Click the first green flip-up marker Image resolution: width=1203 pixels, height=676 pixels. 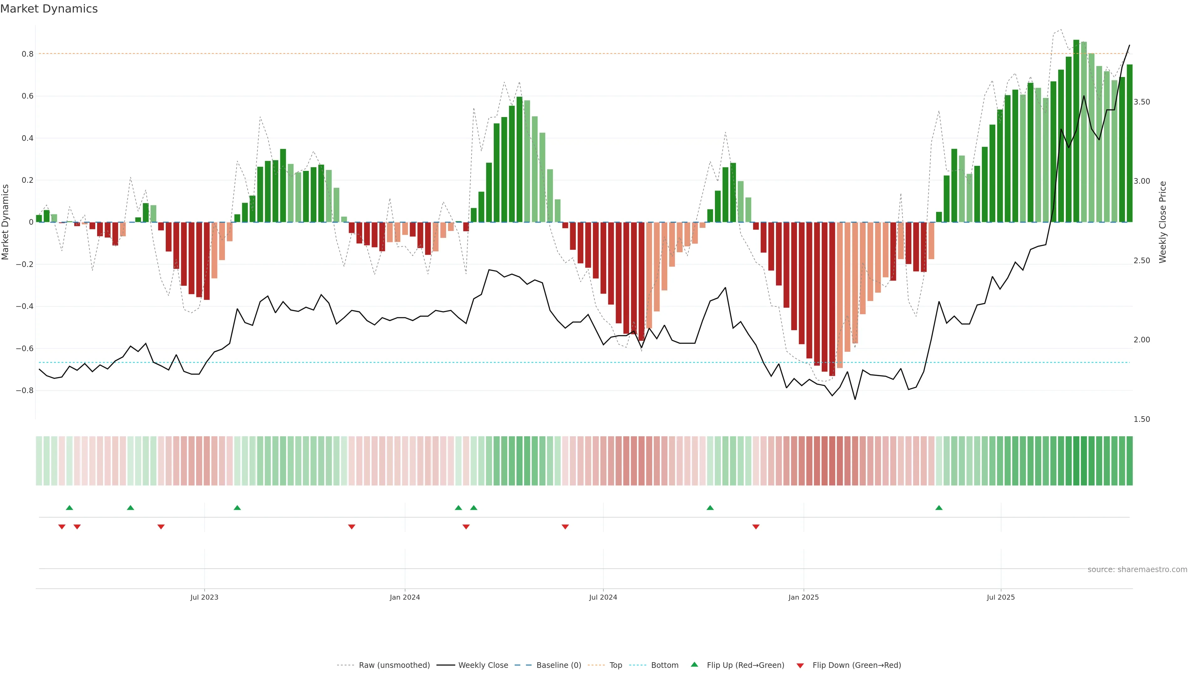pyautogui.click(x=70, y=508)
